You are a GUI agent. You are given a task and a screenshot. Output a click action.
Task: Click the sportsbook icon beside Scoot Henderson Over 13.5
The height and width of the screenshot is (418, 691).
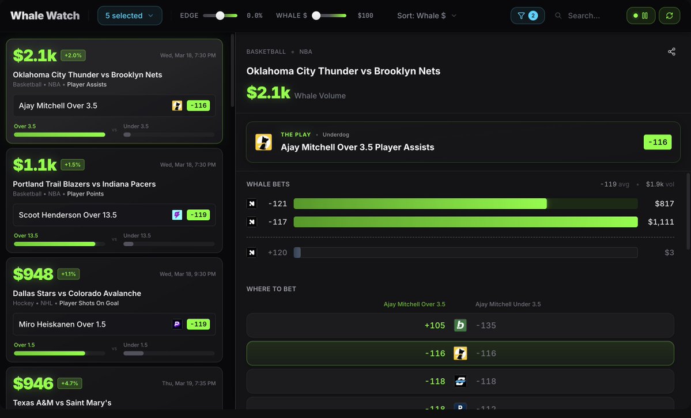[x=177, y=214]
